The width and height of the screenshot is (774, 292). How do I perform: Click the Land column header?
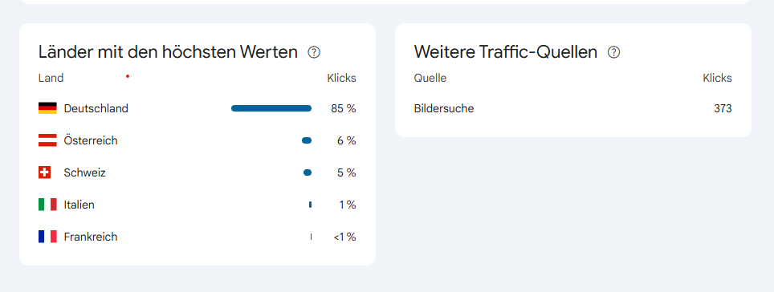(51, 78)
